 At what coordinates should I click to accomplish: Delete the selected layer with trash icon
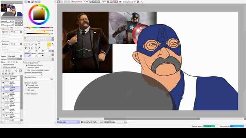13,74
